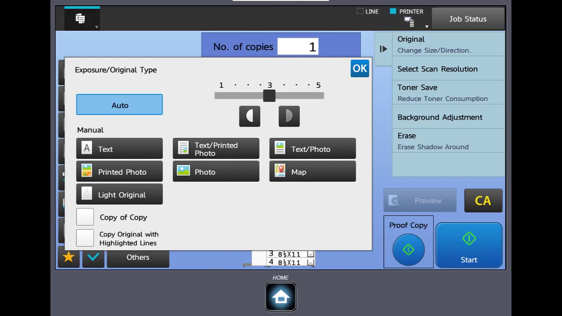Click the No. of copies field
This screenshot has width=562, height=316.
click(x=298, y=47)
